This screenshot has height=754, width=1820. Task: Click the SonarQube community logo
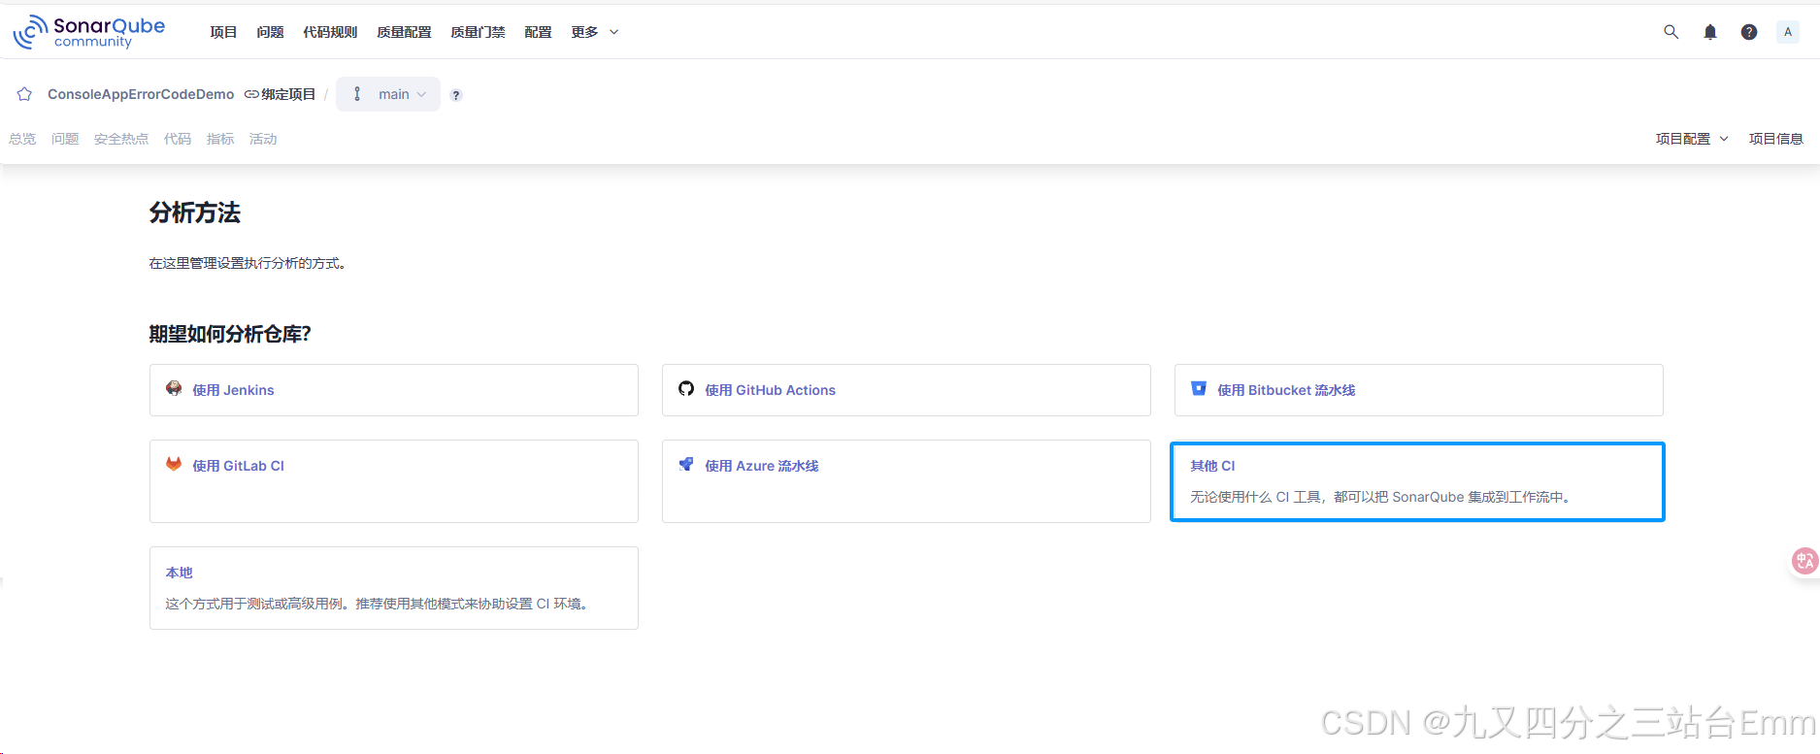click(88, 32)
